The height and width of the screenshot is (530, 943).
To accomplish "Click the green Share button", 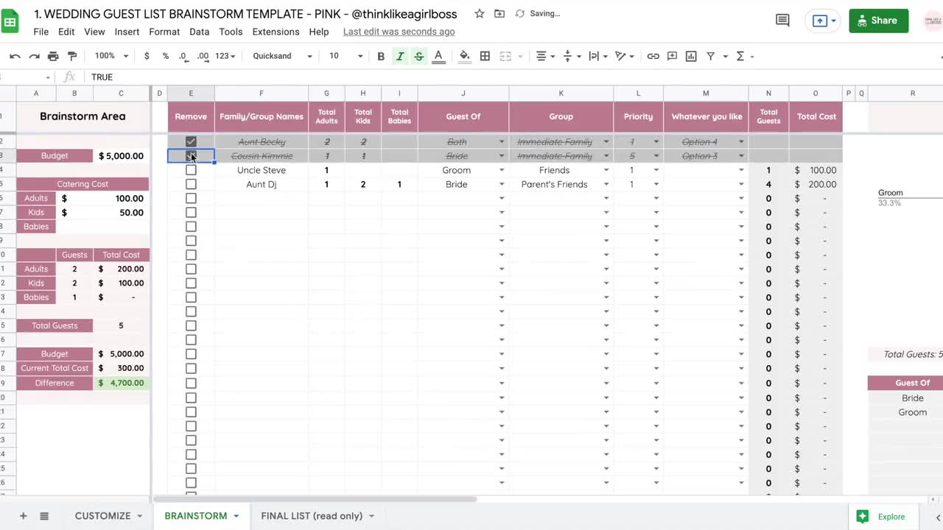I will coord(879,21).
